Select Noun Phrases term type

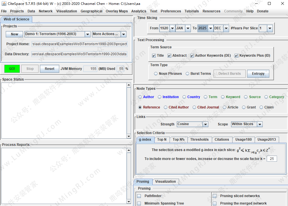pyautogui.click(x=156, y=74)
